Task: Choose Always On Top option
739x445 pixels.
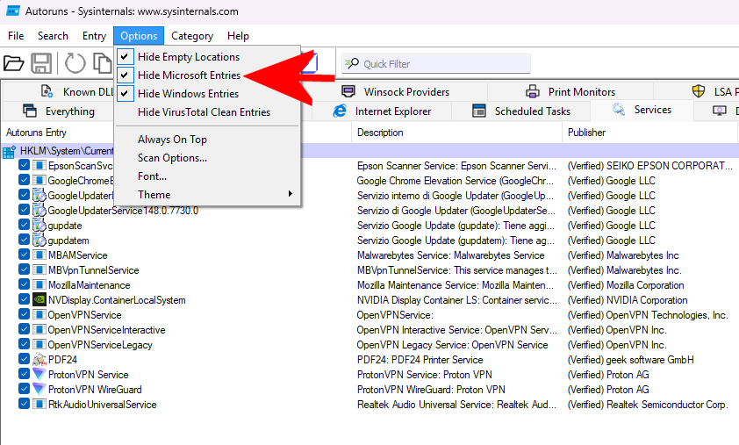Action: click(x=207, y=139)
